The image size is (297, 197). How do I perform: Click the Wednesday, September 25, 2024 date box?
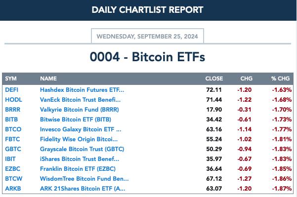[147, 36]
